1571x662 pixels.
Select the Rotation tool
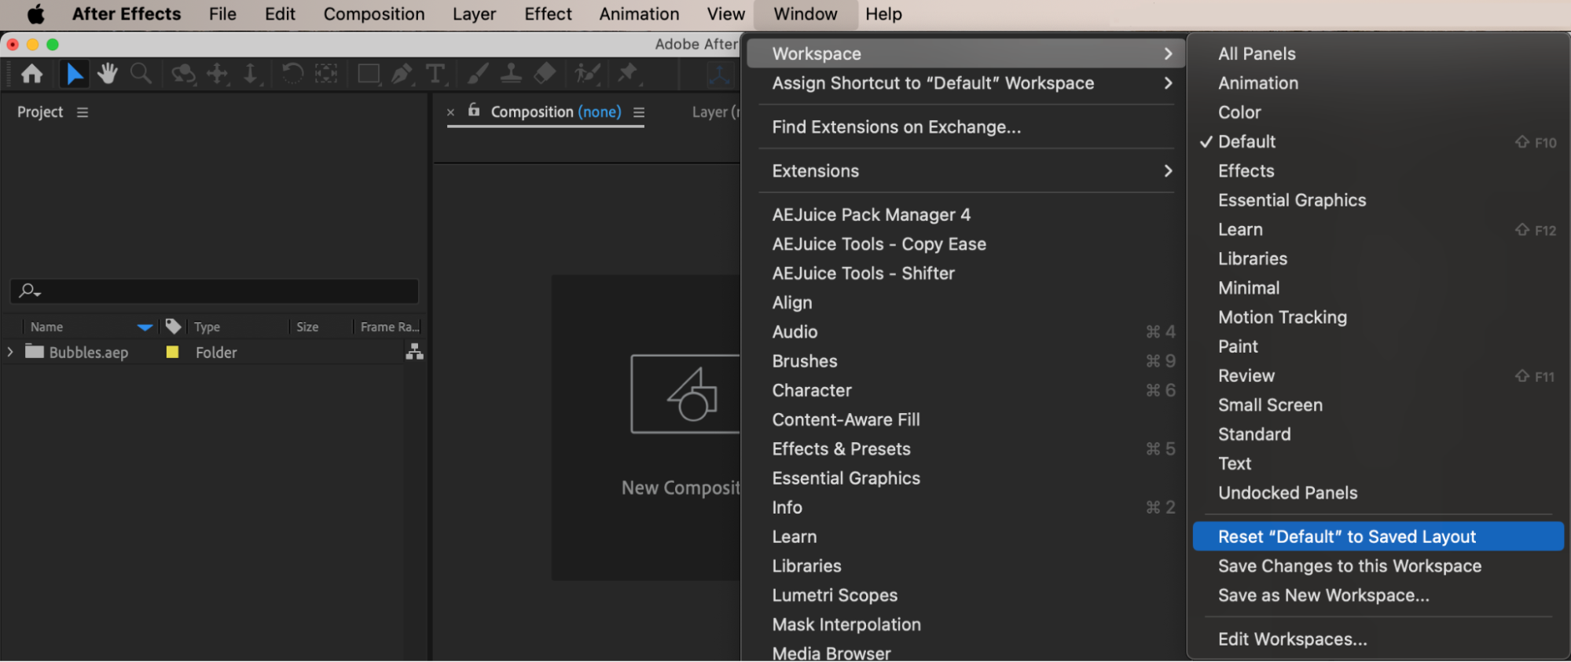[292, 74]
